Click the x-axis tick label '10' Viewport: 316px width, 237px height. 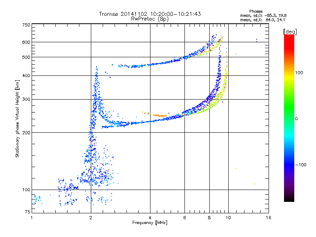click(x=228, y=218)
